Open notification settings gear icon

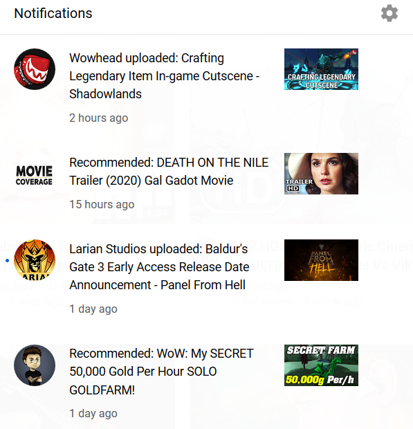coord(389,13)
